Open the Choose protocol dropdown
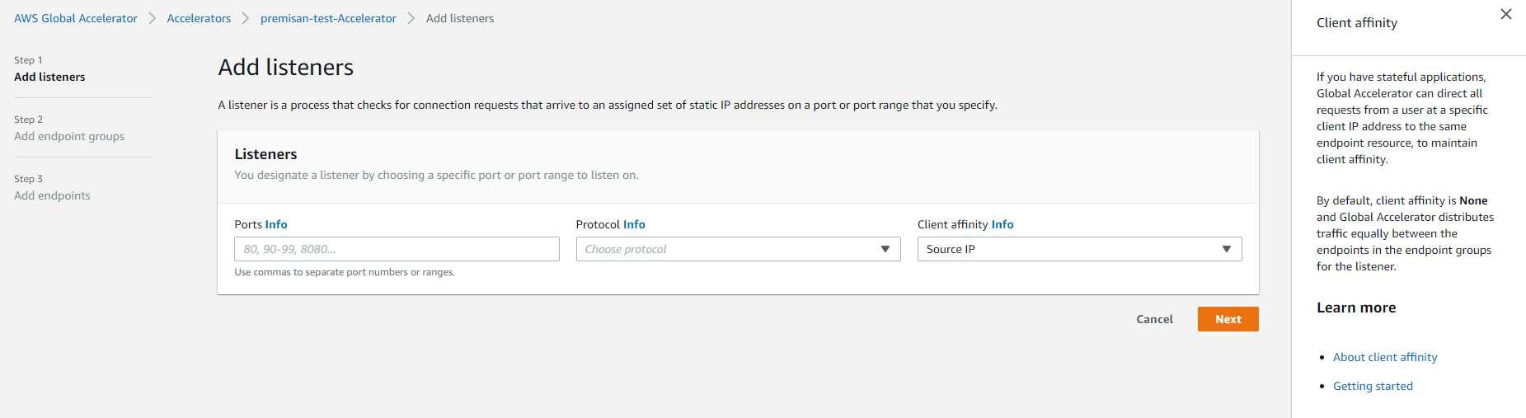 pyautogui.click(x=738, y=249)
